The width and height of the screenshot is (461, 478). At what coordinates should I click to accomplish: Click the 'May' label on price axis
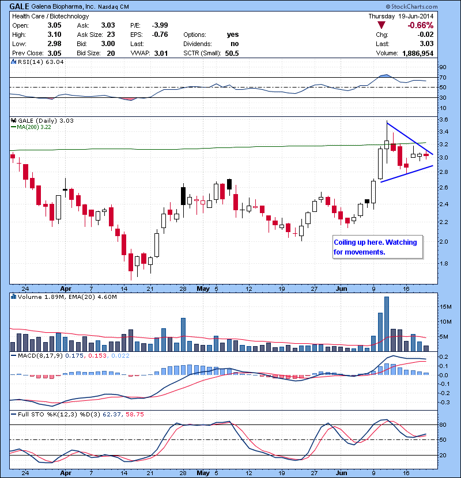coord(203,289)
